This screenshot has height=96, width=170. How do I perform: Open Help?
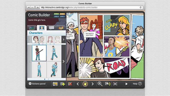pyautogui.click(x=137, y=84)
